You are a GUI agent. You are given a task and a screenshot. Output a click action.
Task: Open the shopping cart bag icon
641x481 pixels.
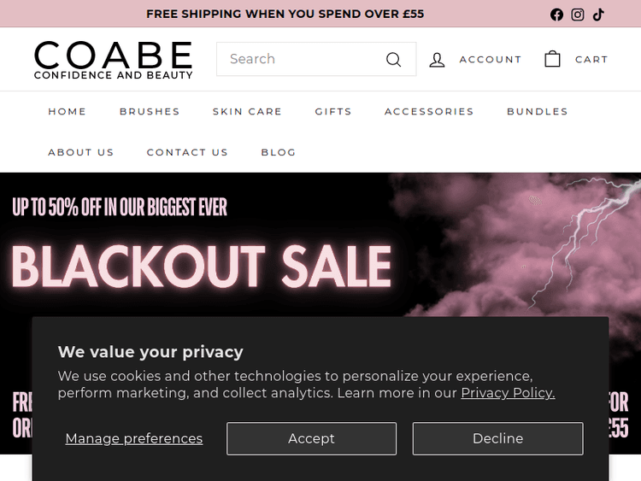pos(553,59)
